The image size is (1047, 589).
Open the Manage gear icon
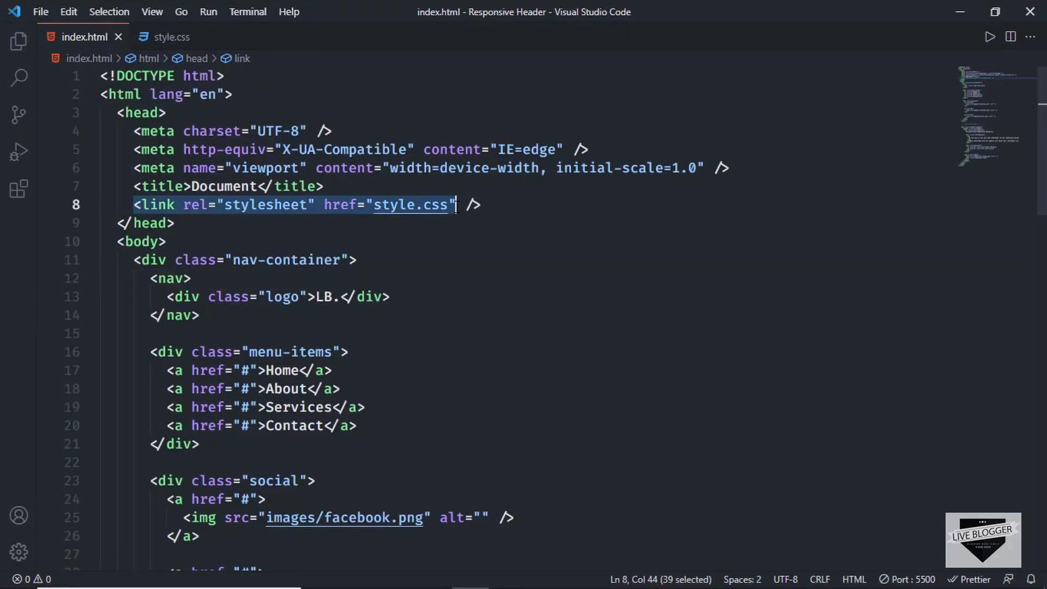pos(19,552)
